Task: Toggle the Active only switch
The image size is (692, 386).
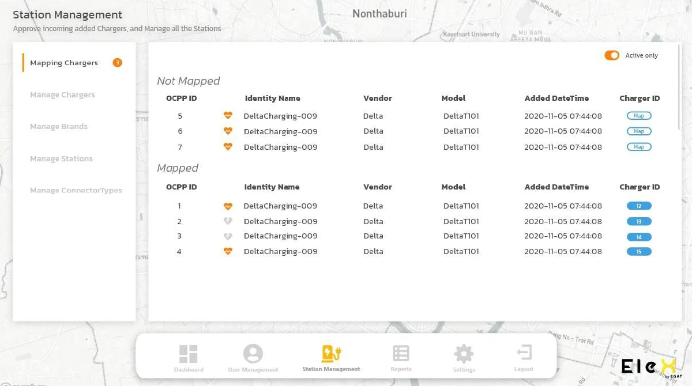Action: (611, 55)
